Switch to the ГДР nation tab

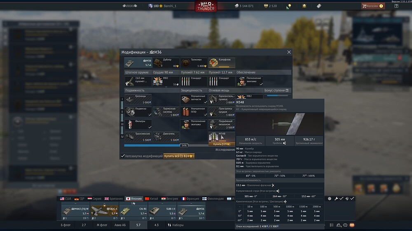pos(80,199)
